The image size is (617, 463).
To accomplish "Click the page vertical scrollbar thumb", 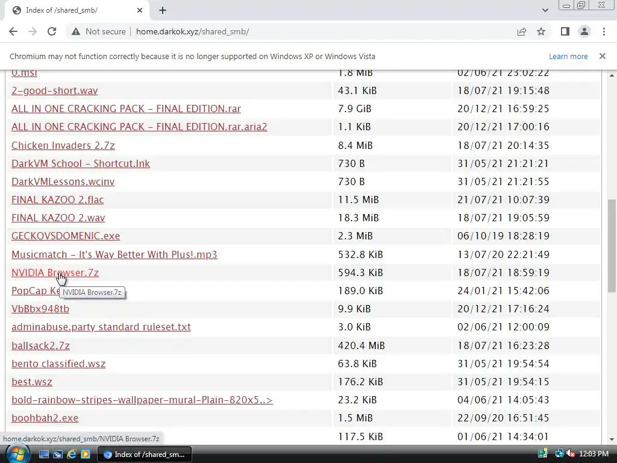I will pyautogui.click(x=612, y=245).
